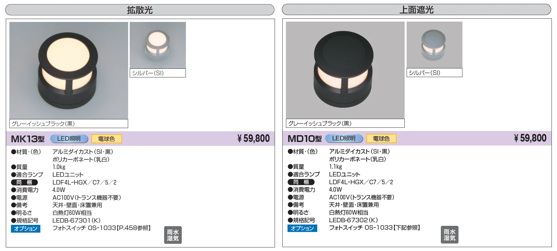Click MK13 アルミダイカスト(SI・黒) material
557x251 pixels.
[83, 152]
